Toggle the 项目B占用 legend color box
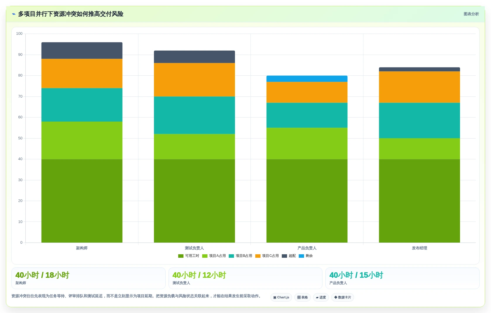The image size is (491, 313). pos(231,256)
